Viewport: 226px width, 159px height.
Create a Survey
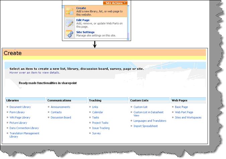pyautogui.click(x=96, y=133)
